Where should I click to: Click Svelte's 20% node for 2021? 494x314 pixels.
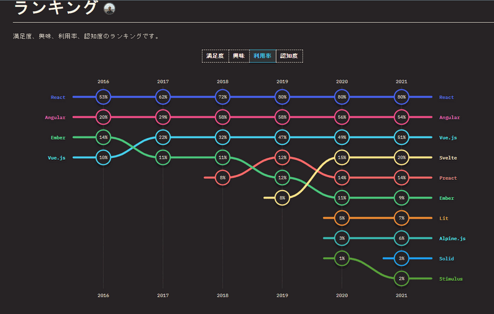[x=401, y=157]
